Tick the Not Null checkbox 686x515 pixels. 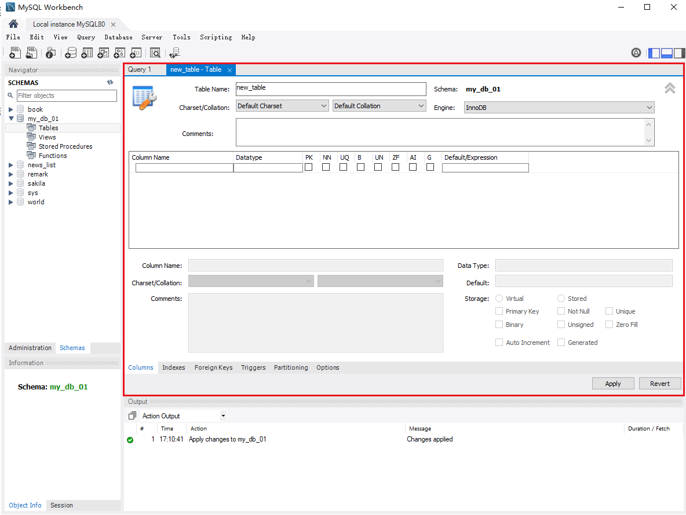(x=561, y=311)
